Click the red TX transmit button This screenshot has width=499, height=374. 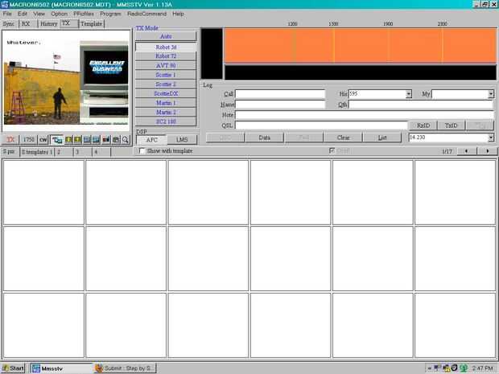coord(10,140)
